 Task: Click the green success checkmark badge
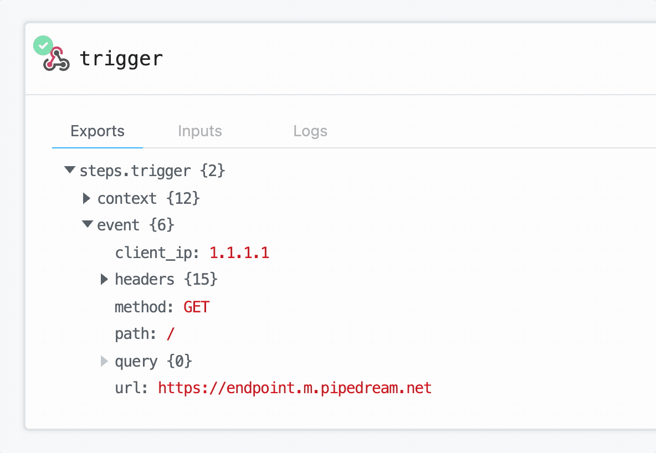pos(43,45)
